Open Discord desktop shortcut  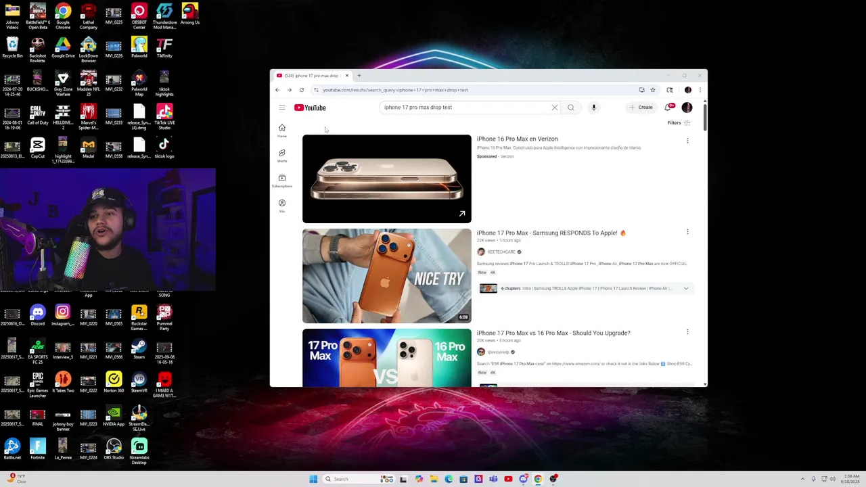pyautogui.click(x=37, y=315)
